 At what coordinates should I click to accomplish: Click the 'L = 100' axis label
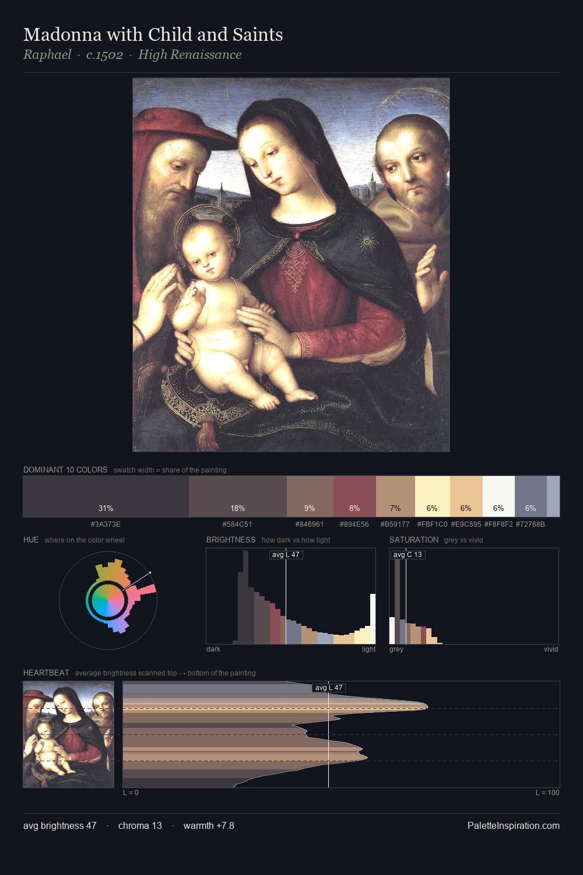547,793
